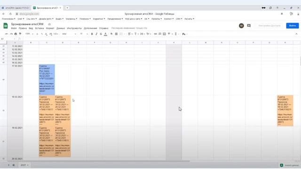Redo the last undone action
This screenshot has height=169, width=301.
coord(11,34)
